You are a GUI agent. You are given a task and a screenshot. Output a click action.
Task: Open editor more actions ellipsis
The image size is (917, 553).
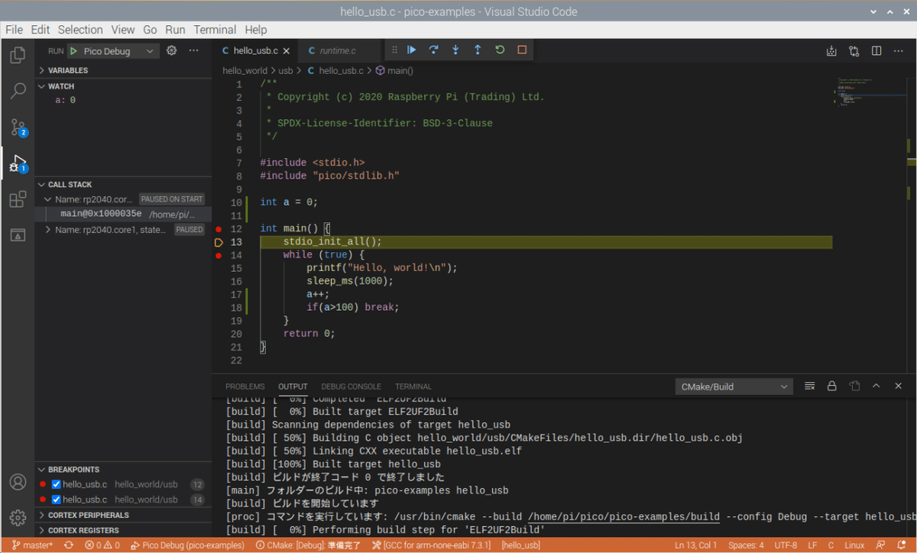pos(899,51)
